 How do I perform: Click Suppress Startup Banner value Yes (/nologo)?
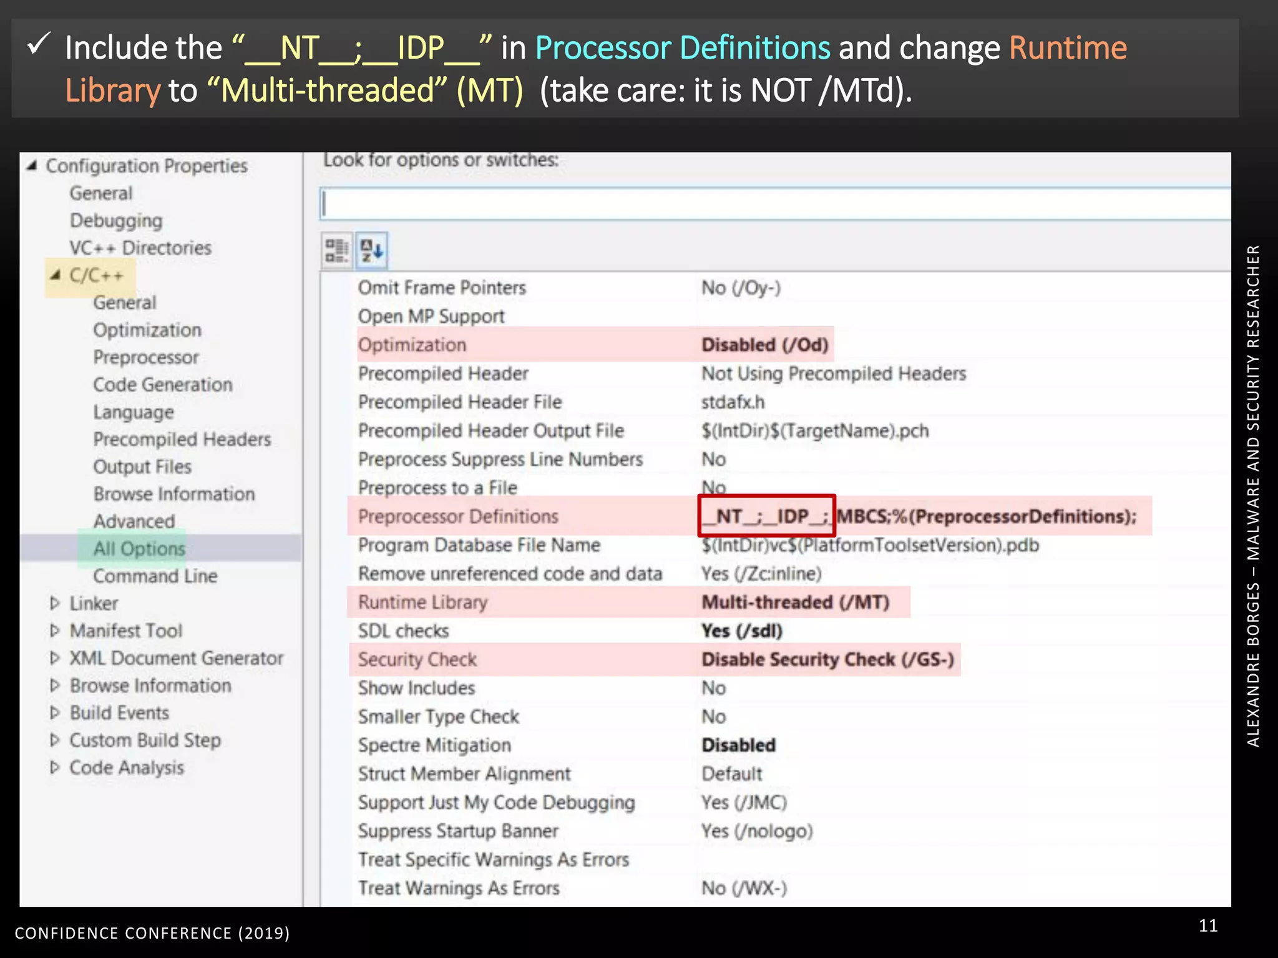757,831
